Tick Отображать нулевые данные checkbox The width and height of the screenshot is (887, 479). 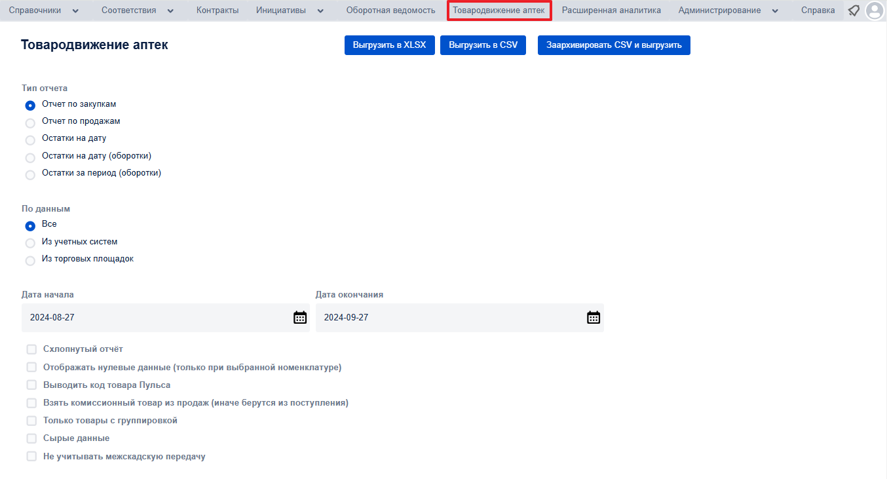[x=31, y=367]
